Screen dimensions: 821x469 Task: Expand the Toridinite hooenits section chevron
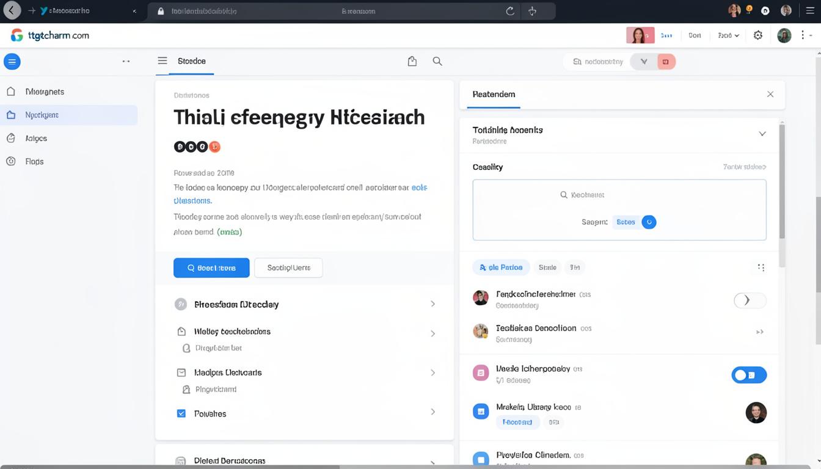click(762, 134)
